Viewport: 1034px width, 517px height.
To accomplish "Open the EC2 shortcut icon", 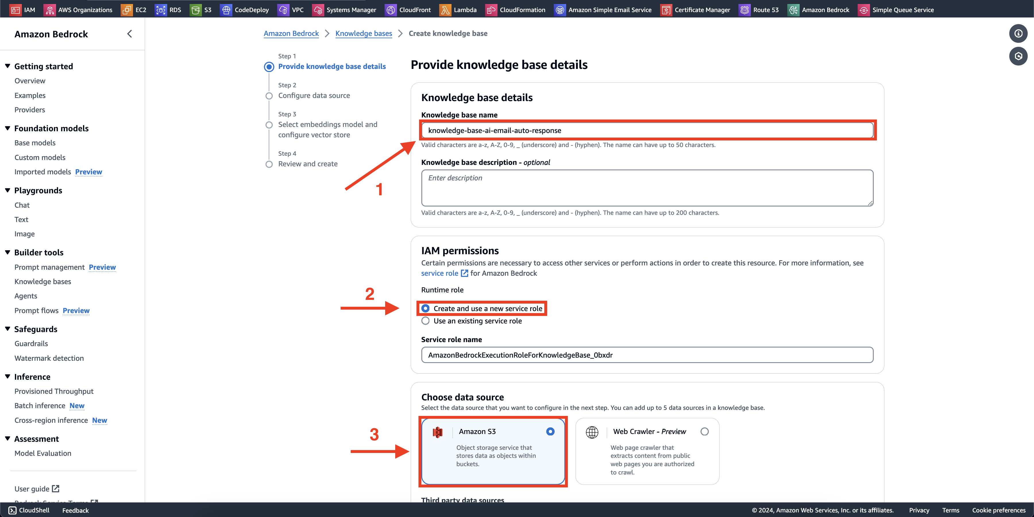I will (126, 10).
